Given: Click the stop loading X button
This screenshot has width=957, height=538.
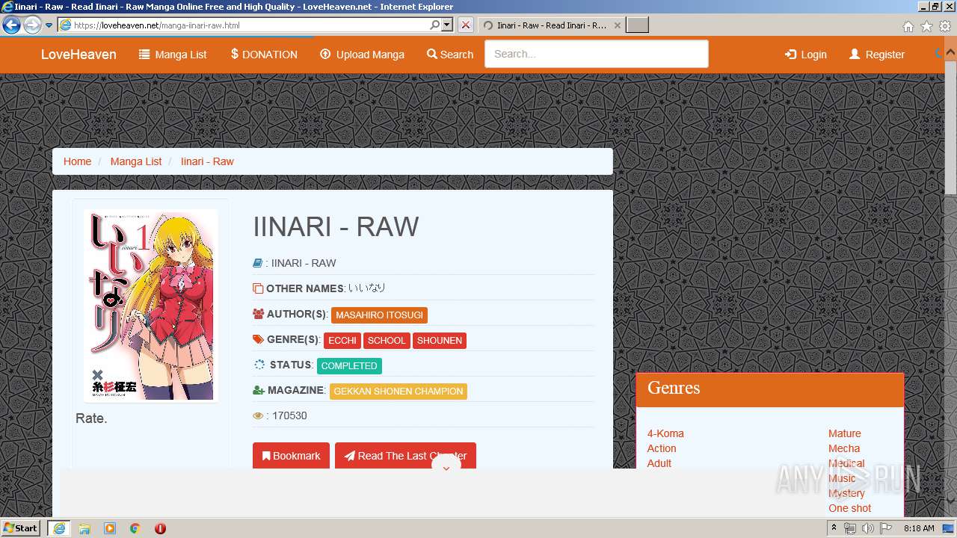Looking at the screenshot, I should pyautogui.click(x=465, y=25).
